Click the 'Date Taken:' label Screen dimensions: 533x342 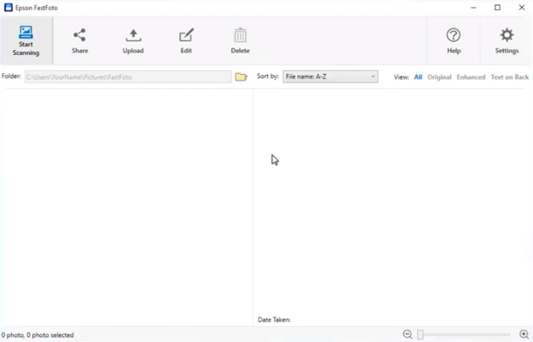[x=274, y=320]
